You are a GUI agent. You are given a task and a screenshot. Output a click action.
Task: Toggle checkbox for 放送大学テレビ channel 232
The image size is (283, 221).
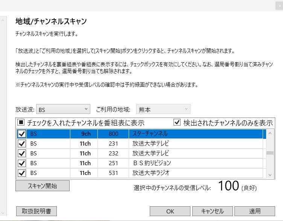point(22,153)
